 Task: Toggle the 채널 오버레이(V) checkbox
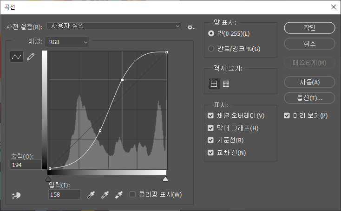tap(210, 115)
